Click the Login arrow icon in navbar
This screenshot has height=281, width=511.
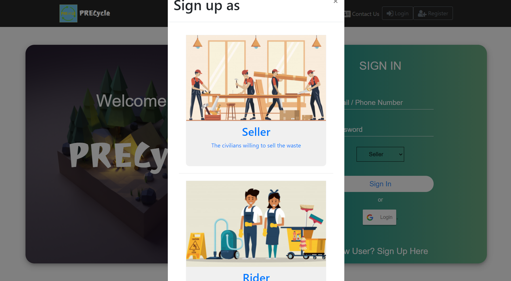pos(390,13)
